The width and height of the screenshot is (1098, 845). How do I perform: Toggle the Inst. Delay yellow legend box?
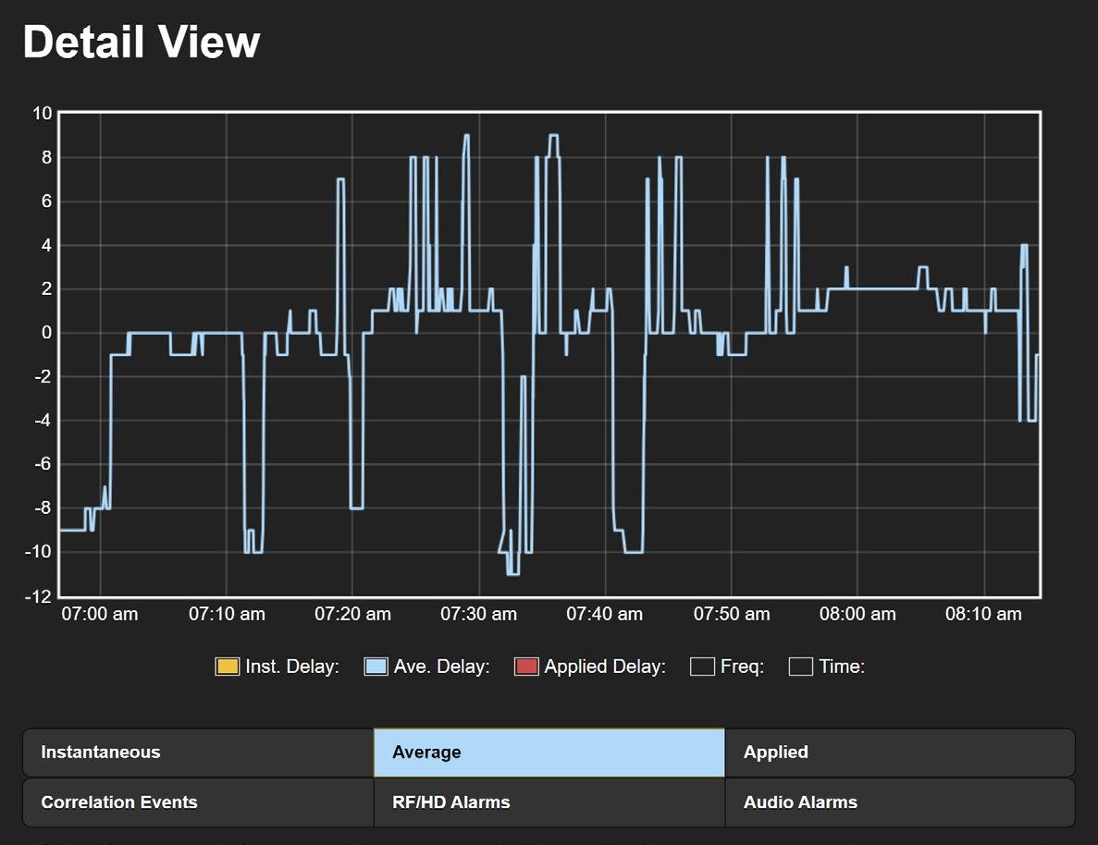click(227, 667)
